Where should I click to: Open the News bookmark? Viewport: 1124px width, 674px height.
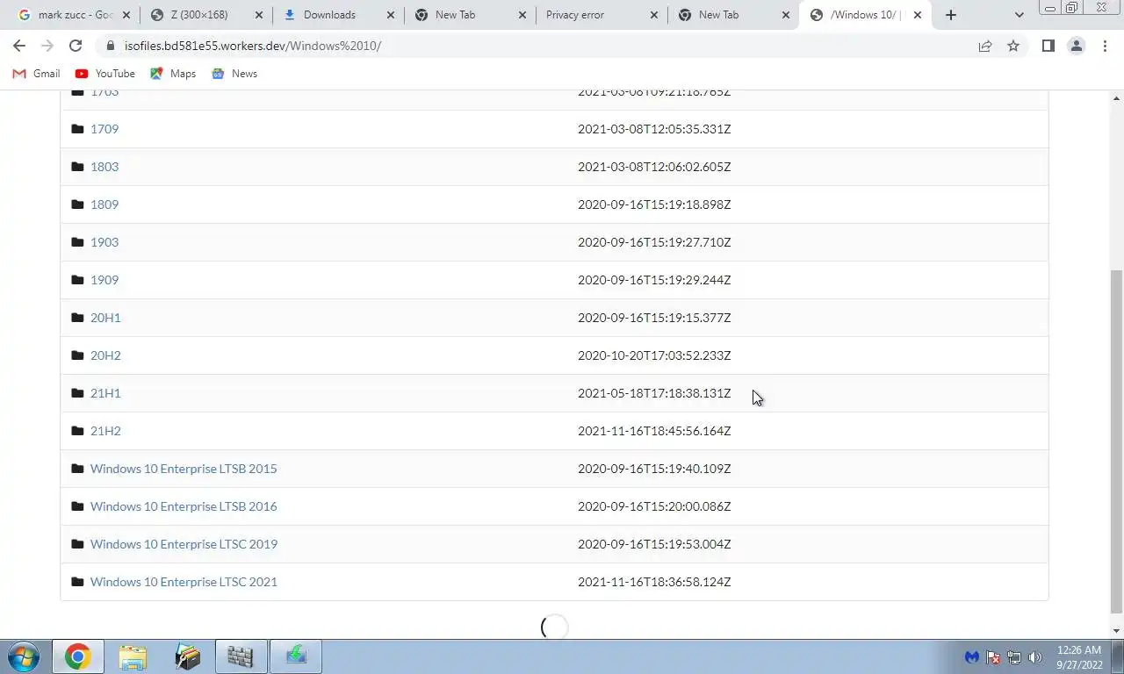click(234, 74)
